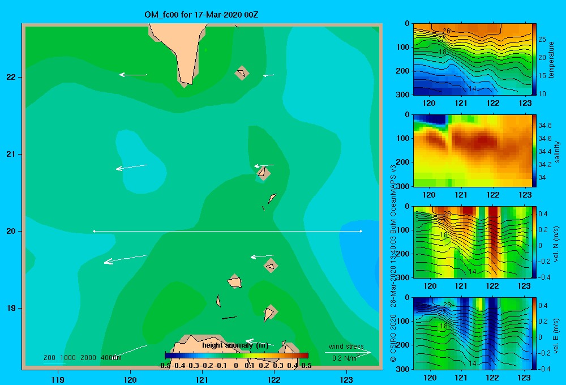Click the main map longitude label '121'
Image resolution: width=566 pixels, height=385 pixels.
point(202,380)
